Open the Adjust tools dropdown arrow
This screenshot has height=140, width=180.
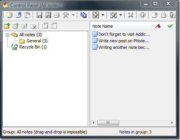pos(73,15)
